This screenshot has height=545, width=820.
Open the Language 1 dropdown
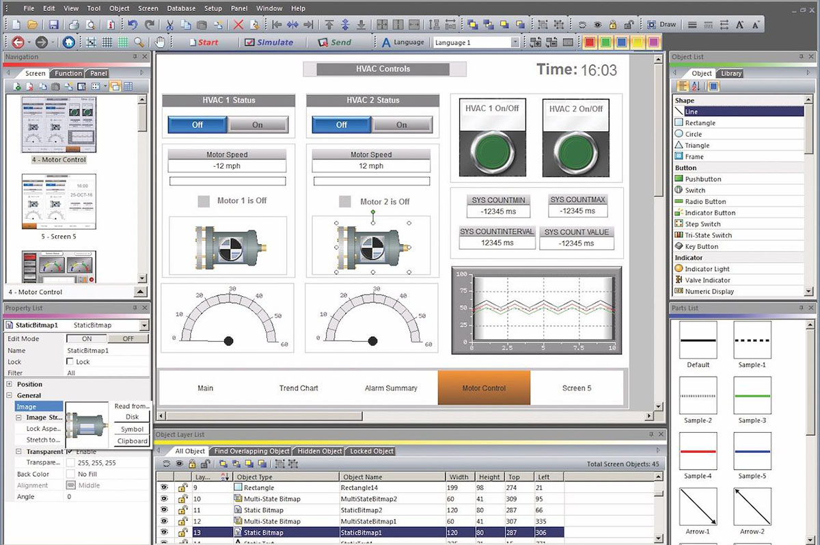(515, 42)
